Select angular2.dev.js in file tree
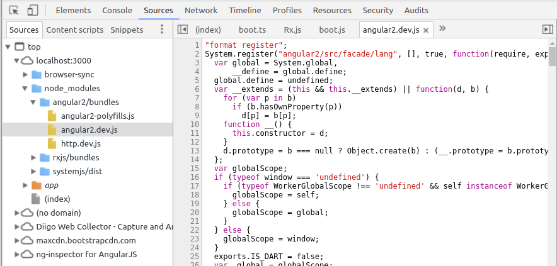 (x=88, y=130)
